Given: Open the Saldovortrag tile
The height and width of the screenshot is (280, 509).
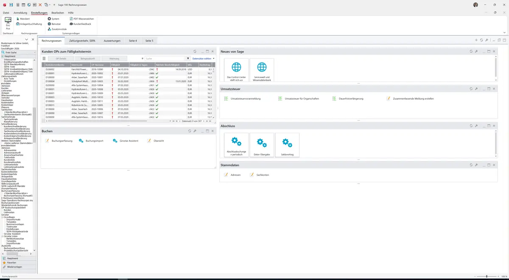Looking at the screenshot, I should click(x=287, y=145).
